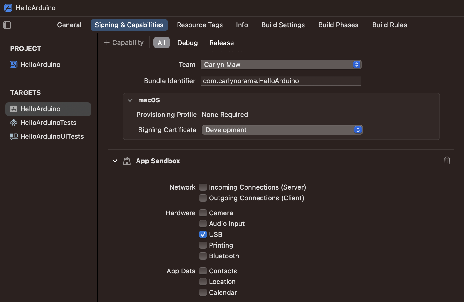Enable Incoming Connections (Server) checkbox
Screen dimensions: 464x302
pos(203,187)
